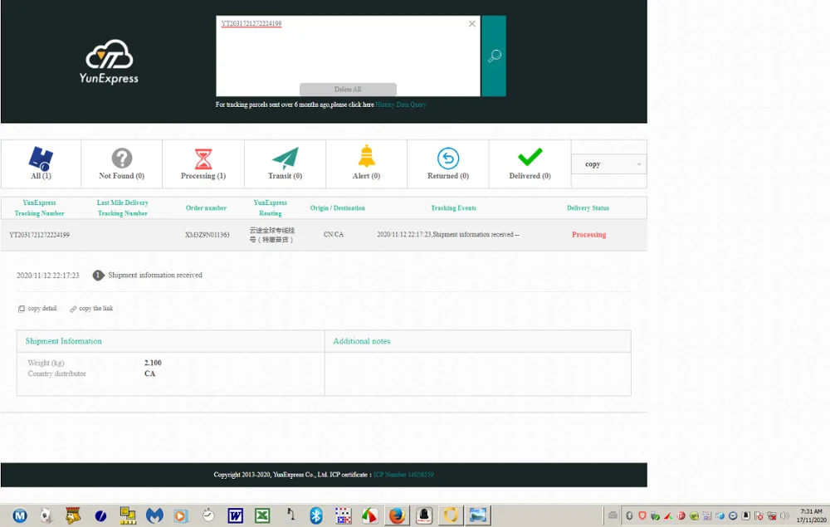The image size is (830, 527).
Task: Filter by Delivered checkmark
Action: click(x=530, y=164)
